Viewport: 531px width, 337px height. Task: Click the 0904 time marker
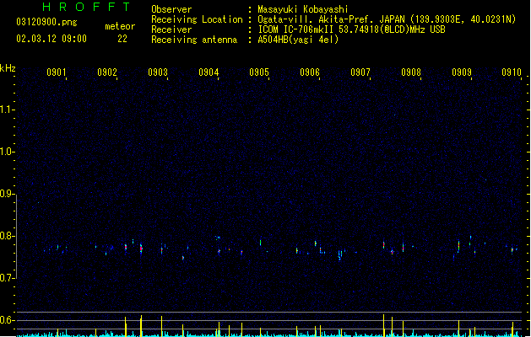click(x=209, y=72)
